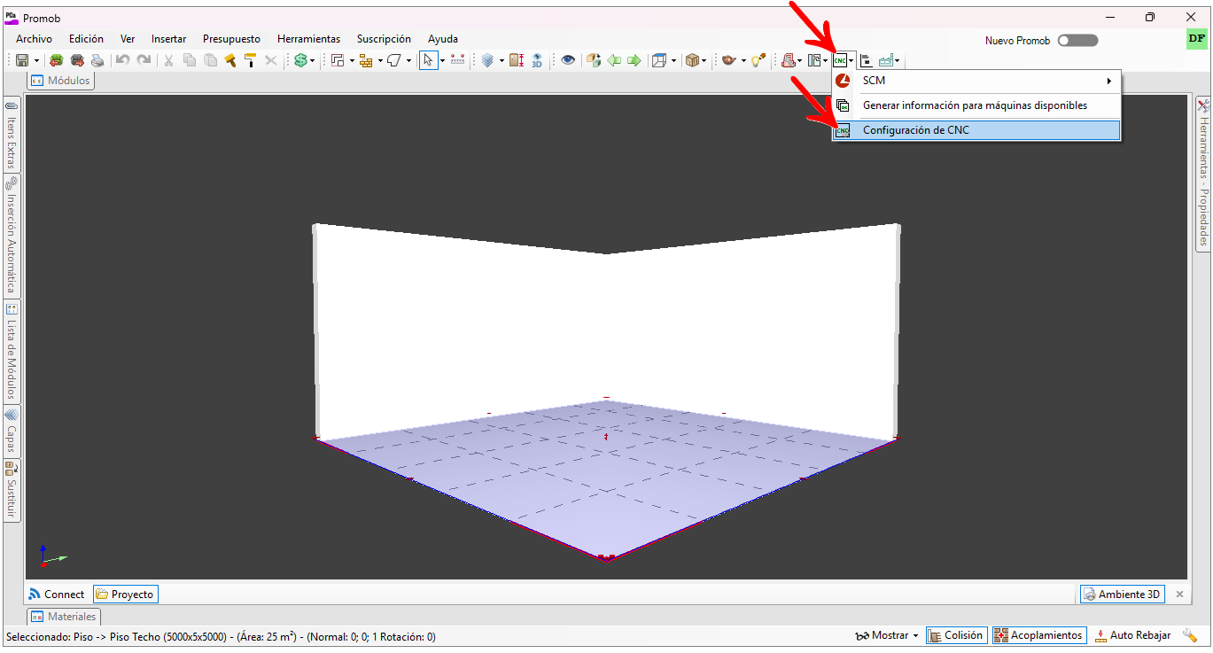Open the Mostrar dropdown in status bar

tap(887, 635)
